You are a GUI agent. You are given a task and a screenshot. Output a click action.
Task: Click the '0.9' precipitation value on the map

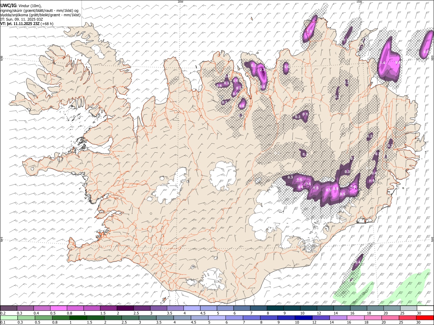336,189
